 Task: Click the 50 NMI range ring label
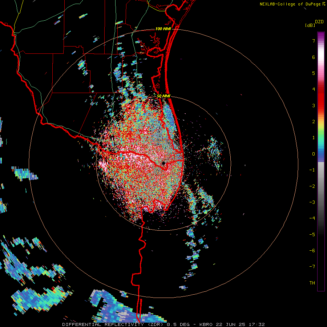[164, 96]
